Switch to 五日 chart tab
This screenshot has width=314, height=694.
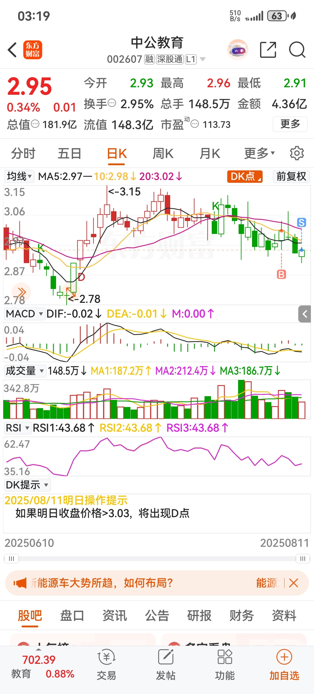(69, 153)
